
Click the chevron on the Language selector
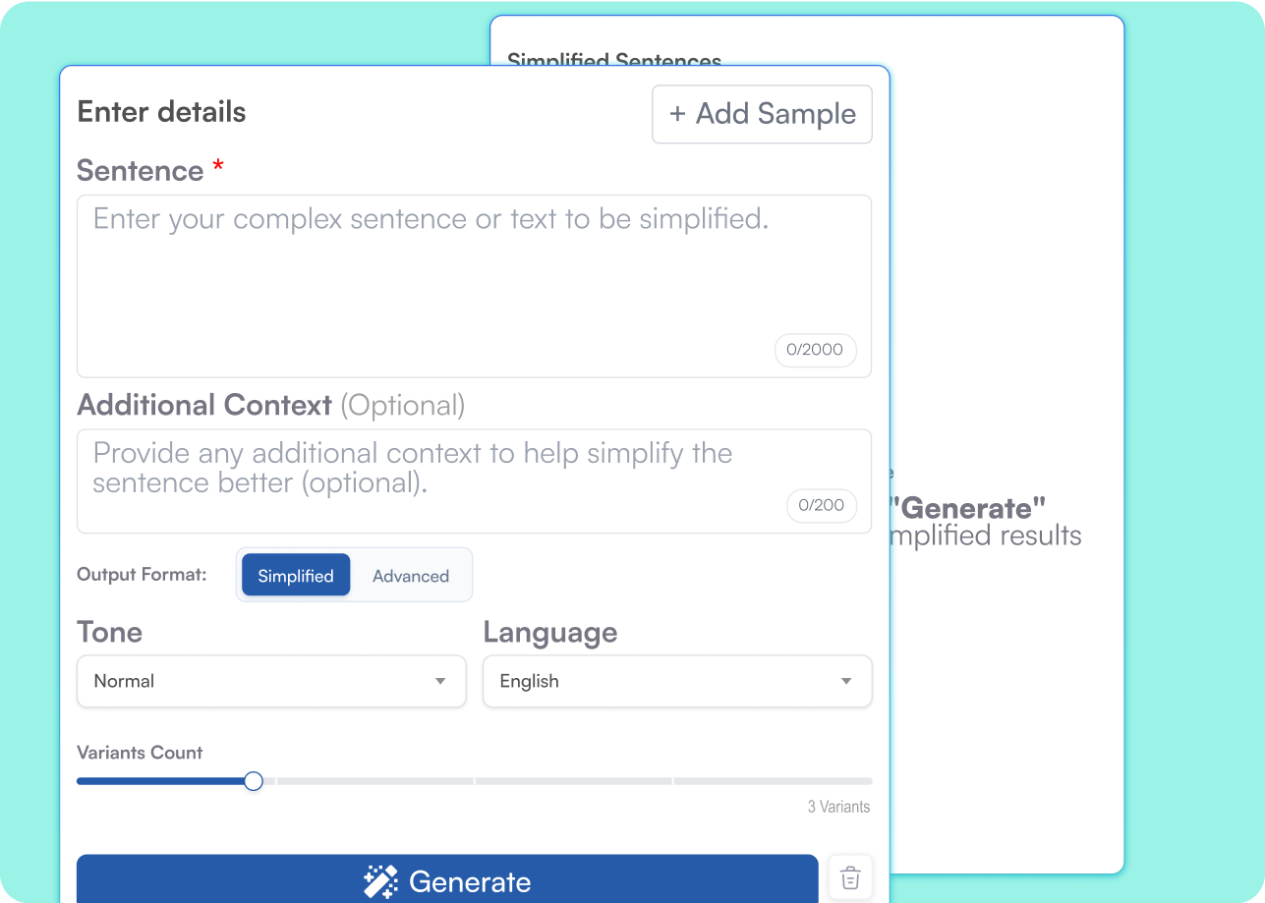coord(845,681)
